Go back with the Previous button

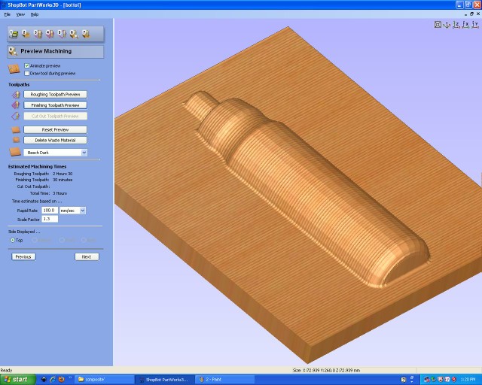(23, 256)
